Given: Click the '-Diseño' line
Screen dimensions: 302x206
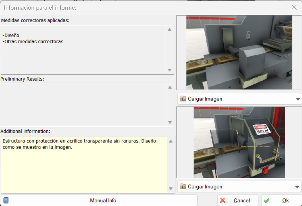Looking at the screenshot, I should (x=11, y=35).
